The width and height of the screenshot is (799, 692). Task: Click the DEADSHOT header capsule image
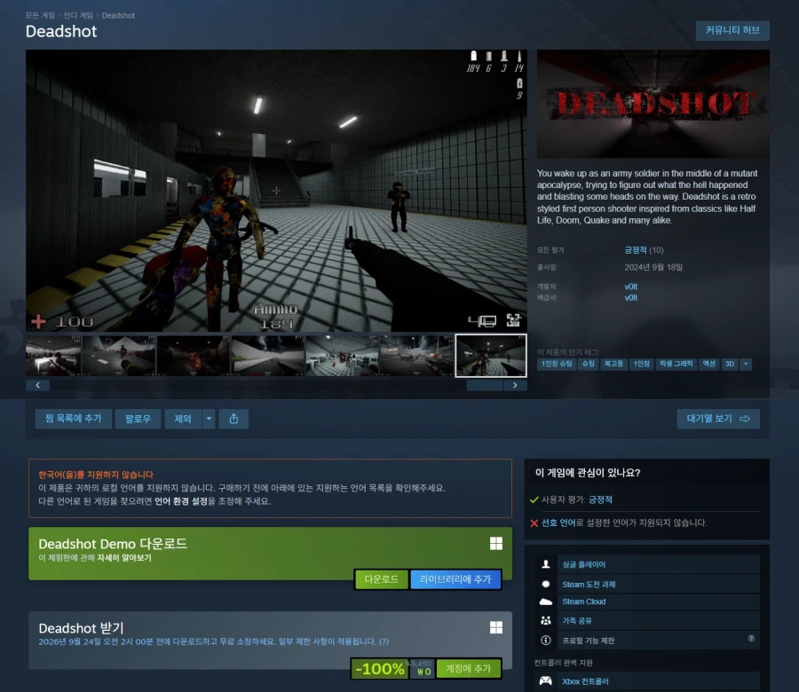click(653, 104)
